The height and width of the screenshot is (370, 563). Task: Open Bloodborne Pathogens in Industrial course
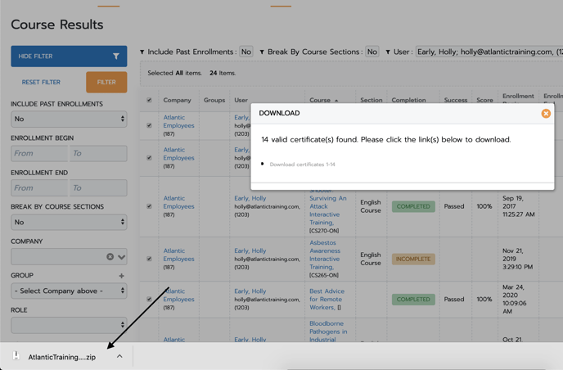[x=328, y=332]
